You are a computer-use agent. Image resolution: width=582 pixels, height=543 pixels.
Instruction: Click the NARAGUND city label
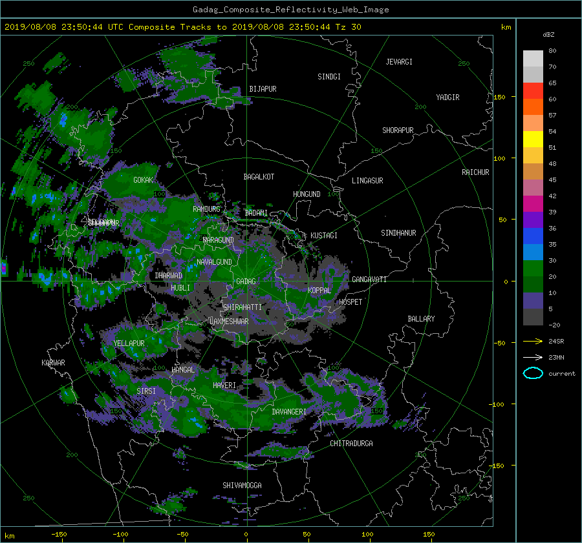coord(219,240)
